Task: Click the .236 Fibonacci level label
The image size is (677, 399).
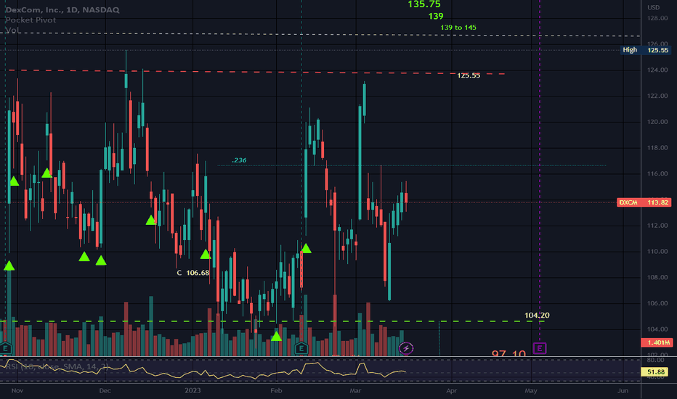Action: pos(239,160)
